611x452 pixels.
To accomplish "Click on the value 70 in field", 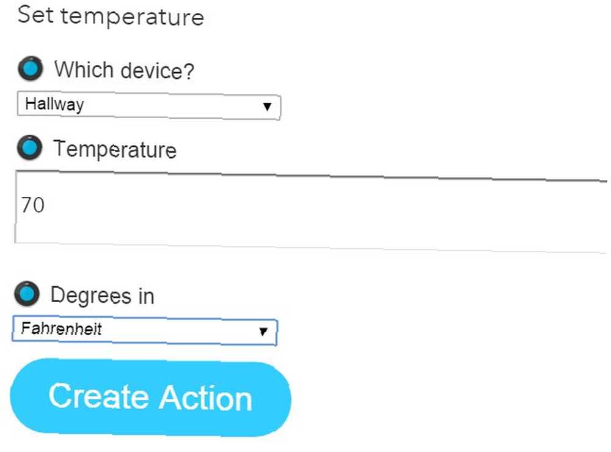I will [33, 205].
